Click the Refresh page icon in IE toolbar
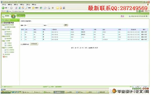151x95 pixels. 19,8
